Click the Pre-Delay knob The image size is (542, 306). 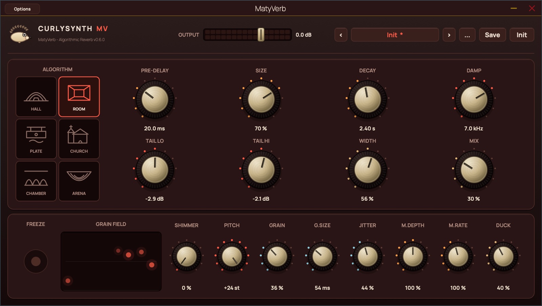click(155, 99)
